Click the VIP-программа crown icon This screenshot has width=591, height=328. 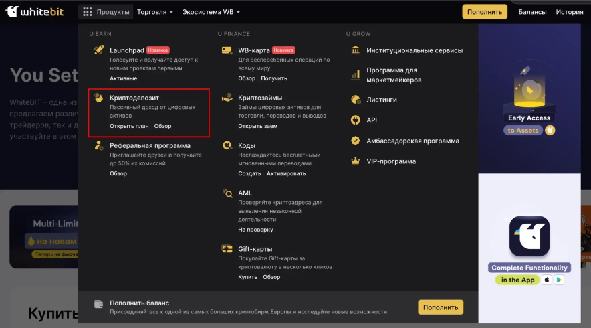coord(355,161)
